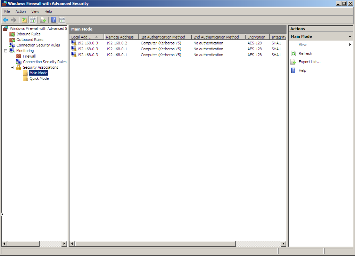355x256 pixels.
Task: Sort by 2nd Authentication Method column header
Action: point(218,37)
